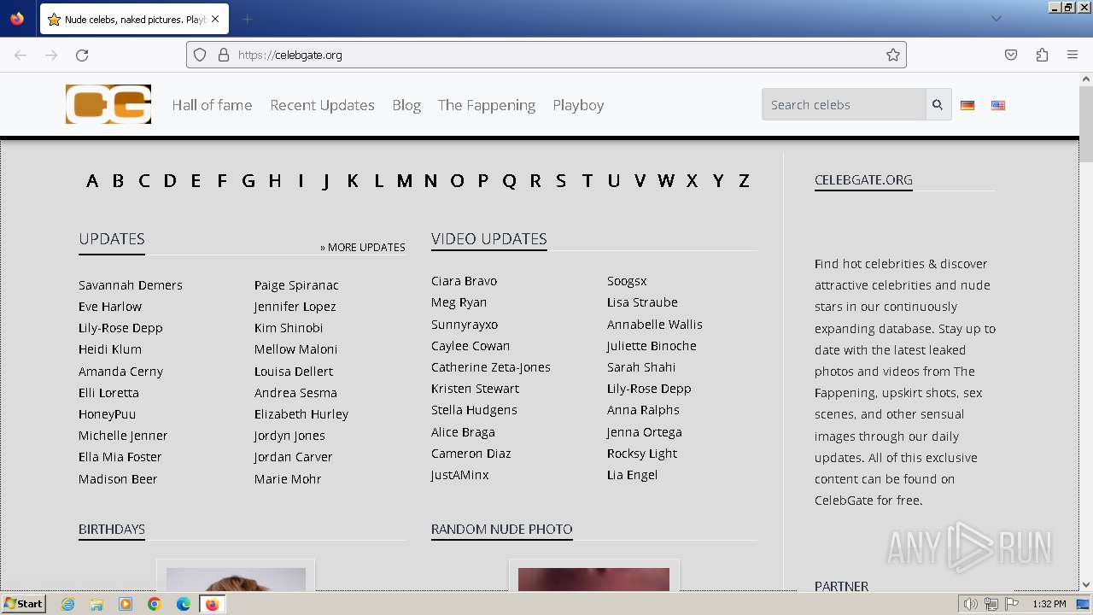The width and height of the screenshot is (1093, 615).
Task: Select letter Q in the alphabet index
Action: coord(509,180)
